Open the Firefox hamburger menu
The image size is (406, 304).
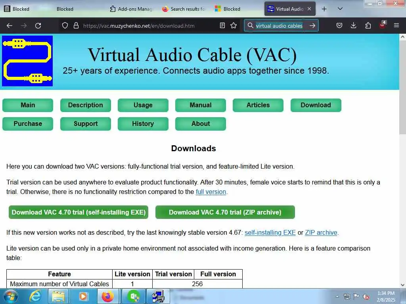[x=396, y=25]
